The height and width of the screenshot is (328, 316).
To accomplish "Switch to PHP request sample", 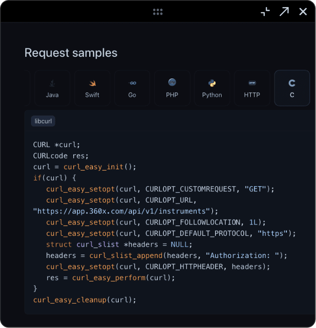I will click(172, 88).
